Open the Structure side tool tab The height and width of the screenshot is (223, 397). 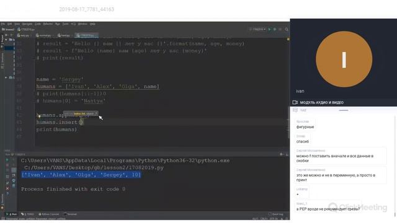pyautogui.click(x=2, y=61)
